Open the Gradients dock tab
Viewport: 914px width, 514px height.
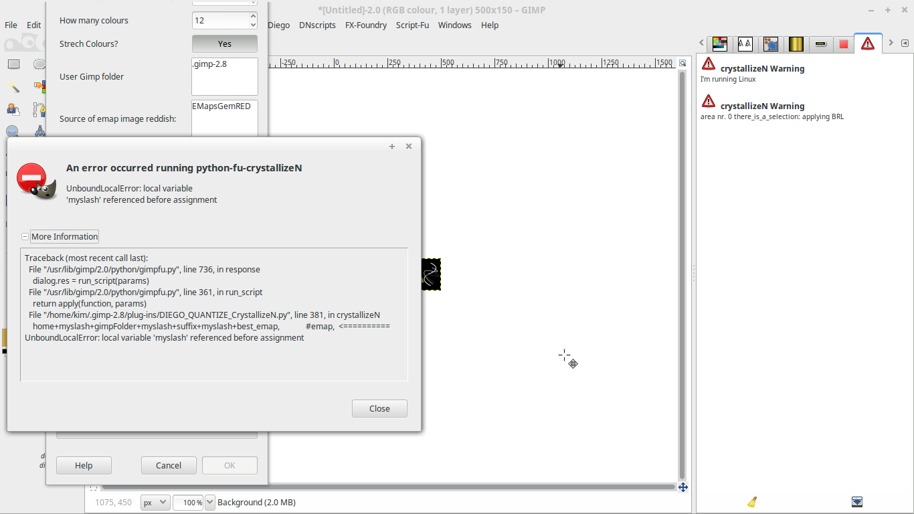tap(796, 44)
